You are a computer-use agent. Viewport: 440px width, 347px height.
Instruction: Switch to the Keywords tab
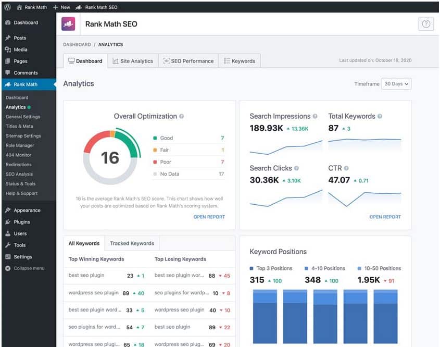(x=240, y=61)
